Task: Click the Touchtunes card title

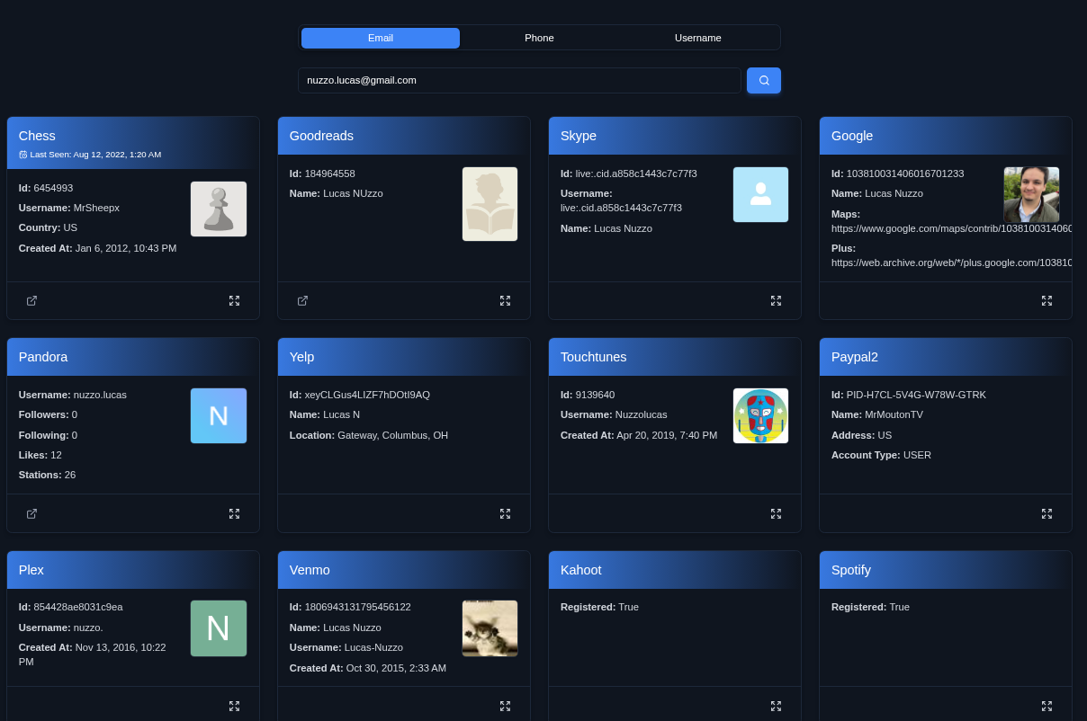Action: [x=594, y=357]
